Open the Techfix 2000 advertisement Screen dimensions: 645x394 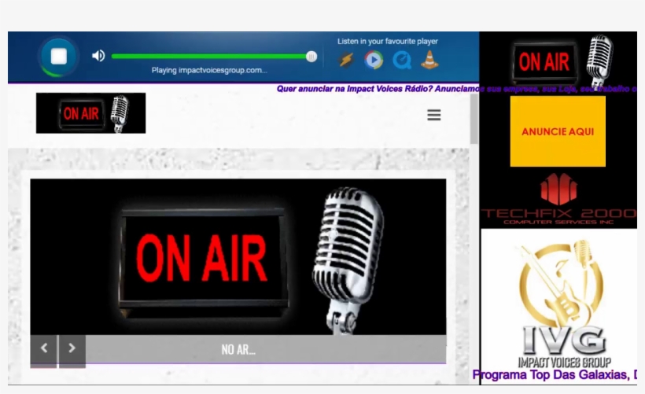tap(558, 201)
